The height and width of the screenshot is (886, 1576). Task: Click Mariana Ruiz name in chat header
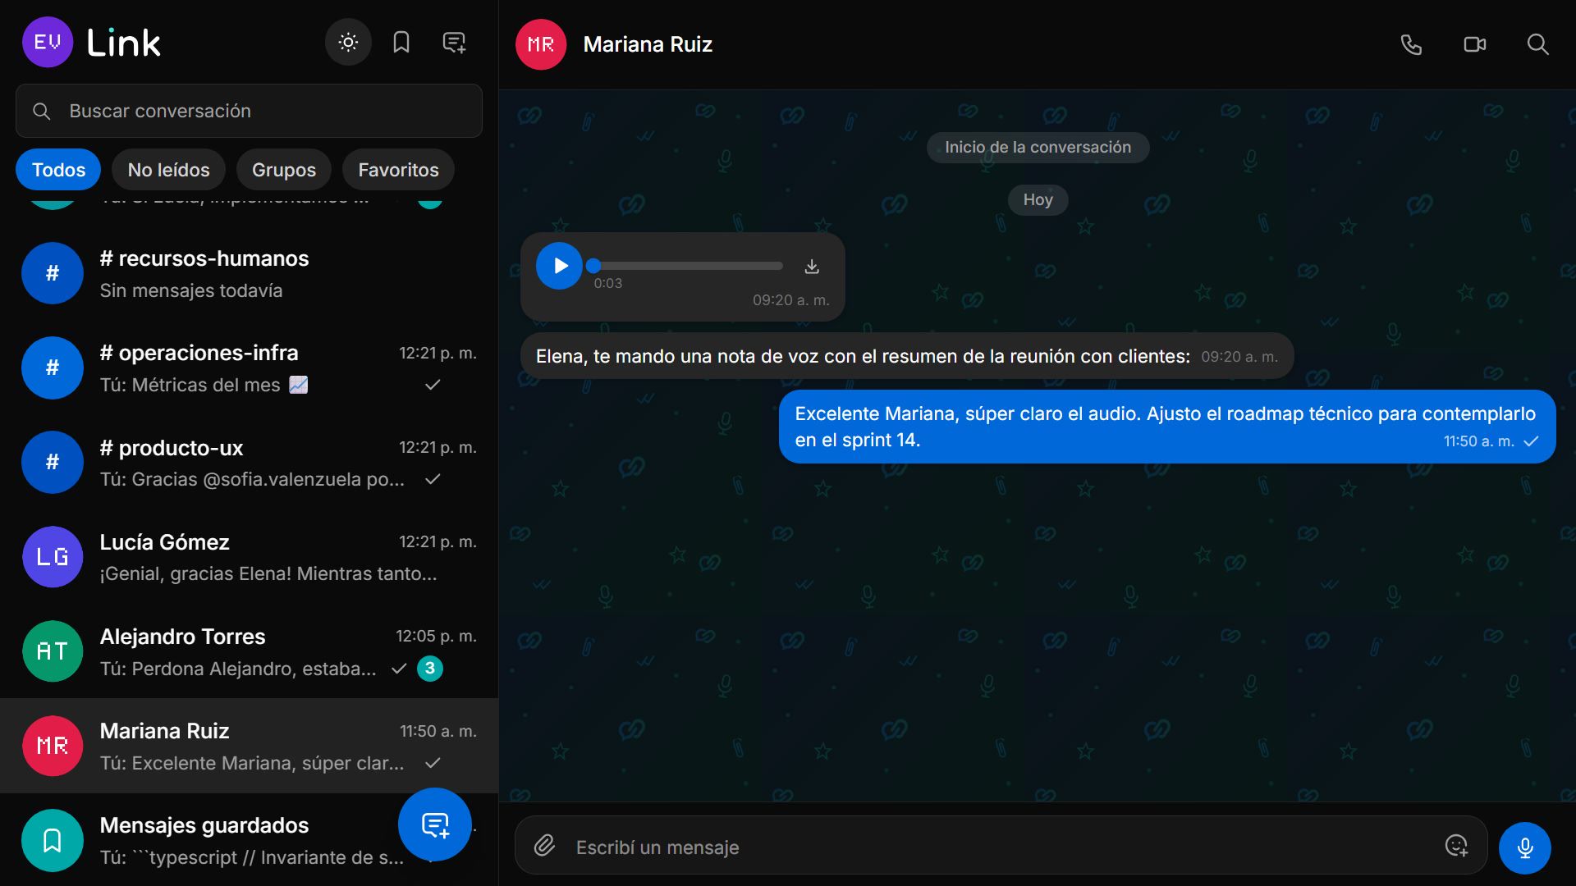[648, 44]
